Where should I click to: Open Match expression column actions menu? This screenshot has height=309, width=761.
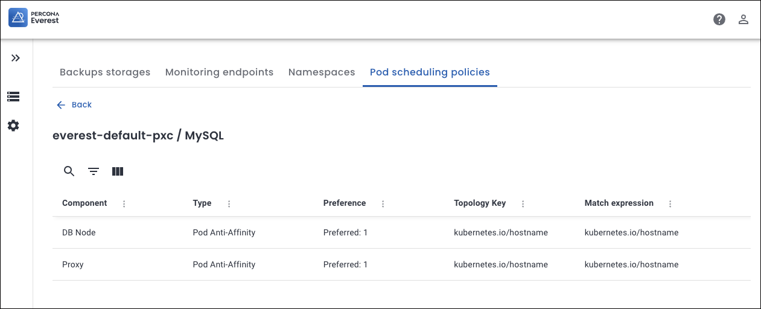pyautogui.click(x=670, y=204)
